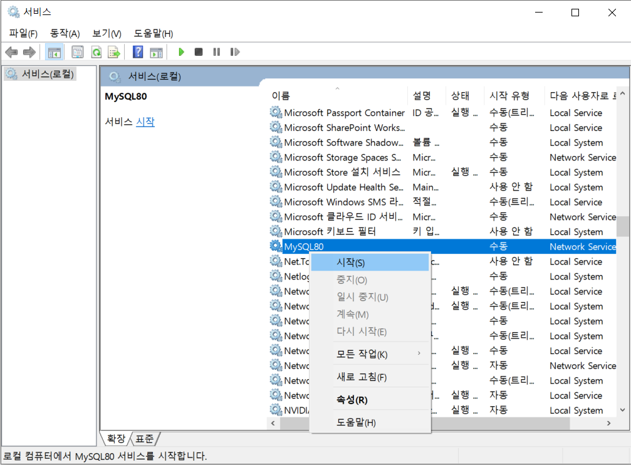This screenshot has height=465, width=631.
Task: Open the 도움말(H) menu in menu bar
Action: [x=154, y=33]
